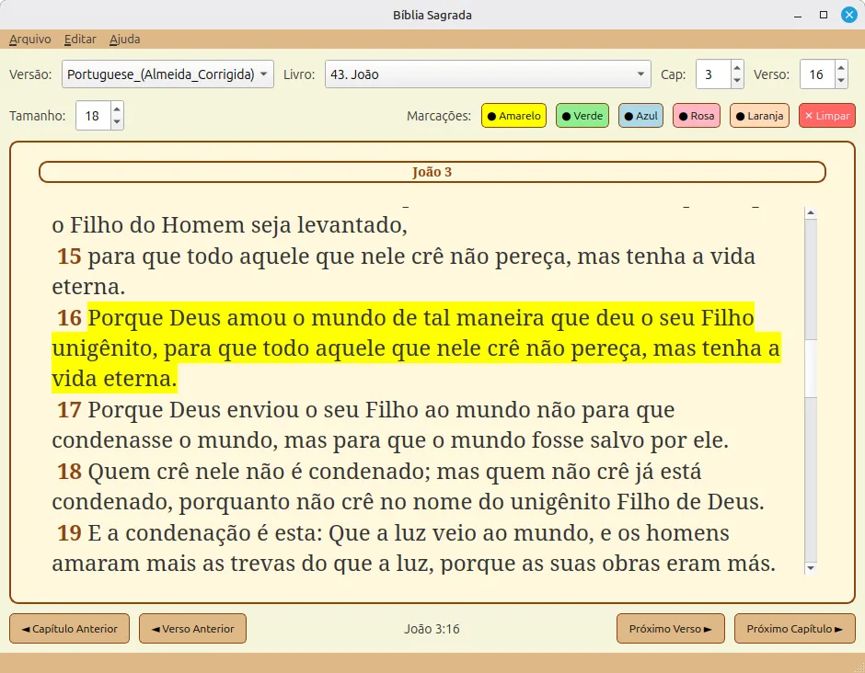Apply the Laranja highlight color
The width and height of the screenshot is (865, 673).
coord(759,116)
